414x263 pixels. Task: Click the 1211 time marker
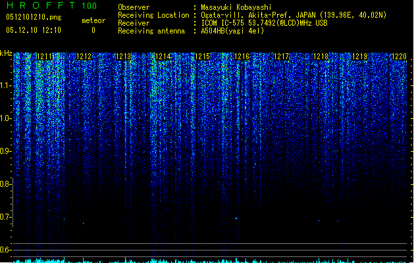tap(45, 57)
